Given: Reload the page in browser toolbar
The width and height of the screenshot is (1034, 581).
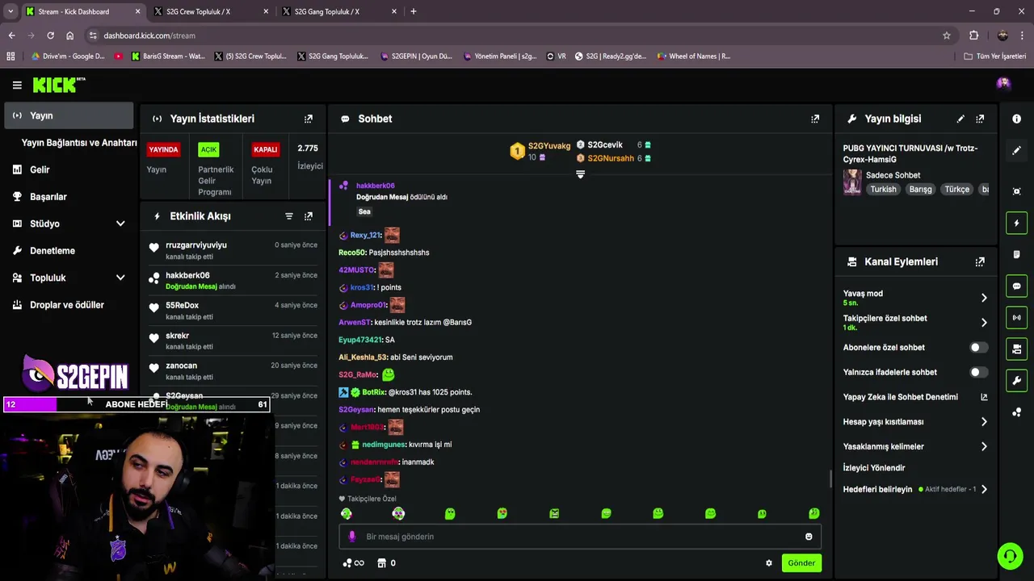Looking at the screenshot, I should [50, 36].
